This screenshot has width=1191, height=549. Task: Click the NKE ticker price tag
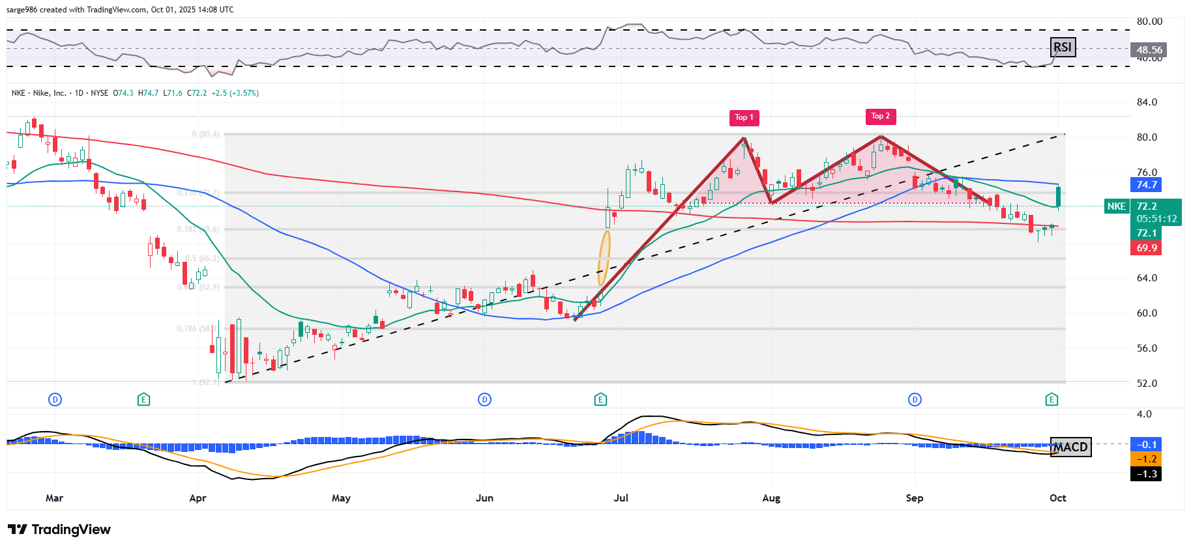click(1116, 206)
